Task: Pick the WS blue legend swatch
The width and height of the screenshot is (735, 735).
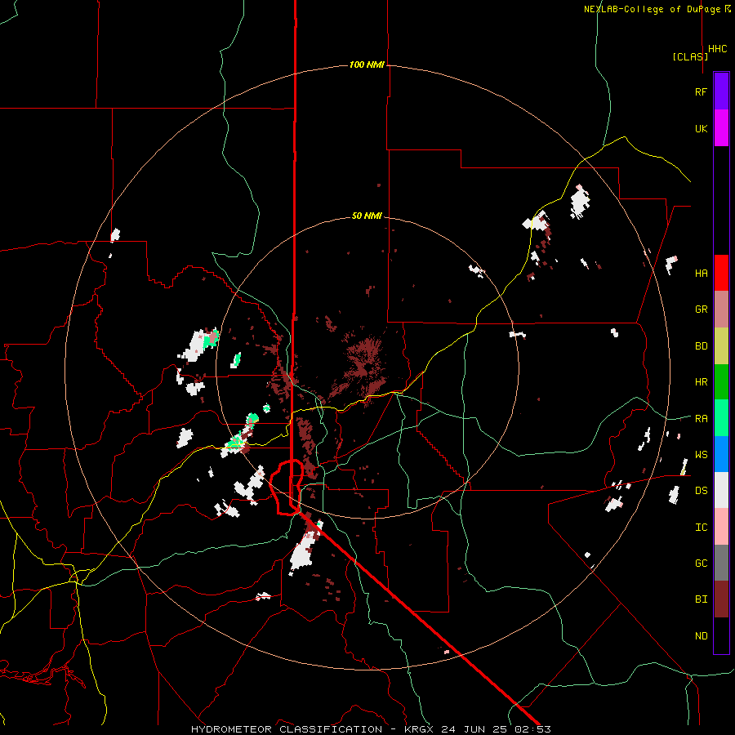Action: click(x=721, y=454)
